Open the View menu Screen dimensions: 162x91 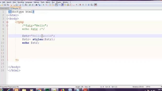click(x=14, y=2)
